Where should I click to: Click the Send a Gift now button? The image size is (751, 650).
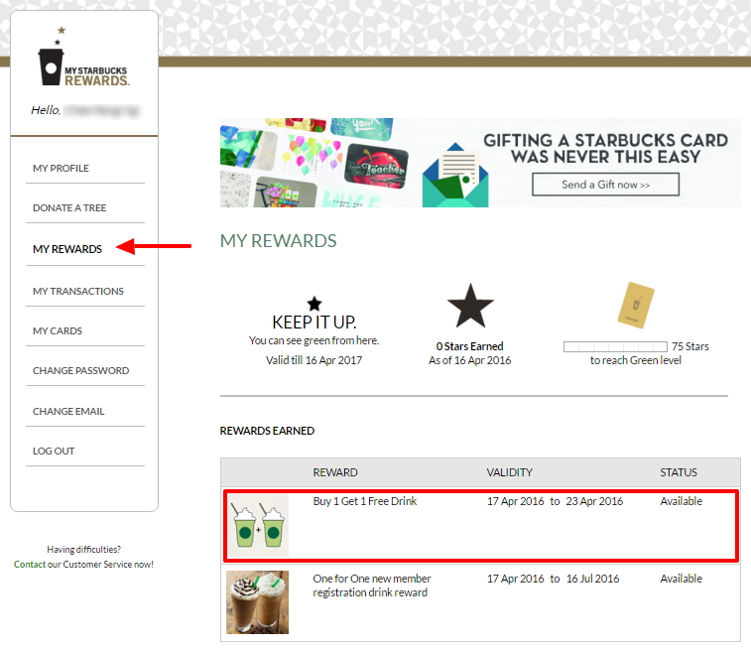click(x=605, y=185)
